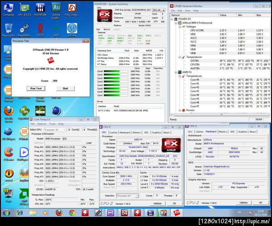Click OK in left CPU-Z window
272x226 pixels.
pos(175,203)
